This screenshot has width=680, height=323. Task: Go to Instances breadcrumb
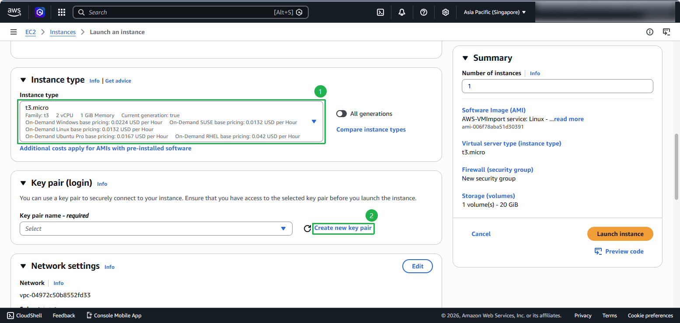pos(63,32)
